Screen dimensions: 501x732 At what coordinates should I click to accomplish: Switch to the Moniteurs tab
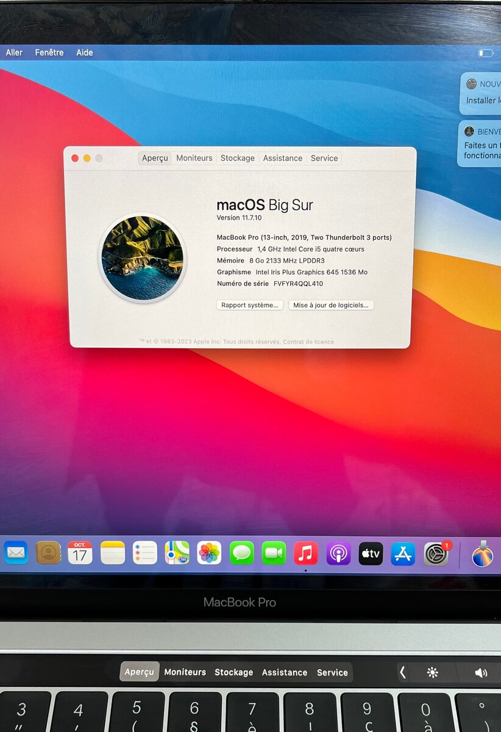(x=194, y=158)
